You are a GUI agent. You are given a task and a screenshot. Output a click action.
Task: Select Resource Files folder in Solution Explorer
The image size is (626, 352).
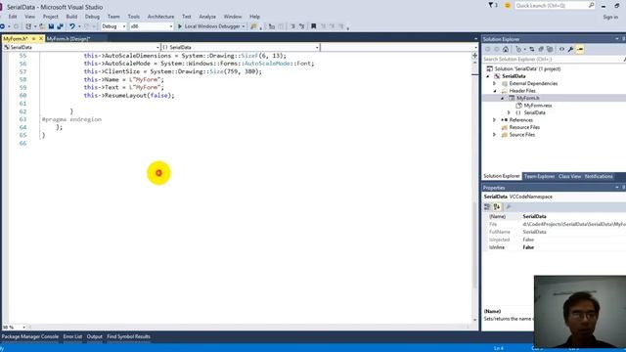click(x=524, y=127)
